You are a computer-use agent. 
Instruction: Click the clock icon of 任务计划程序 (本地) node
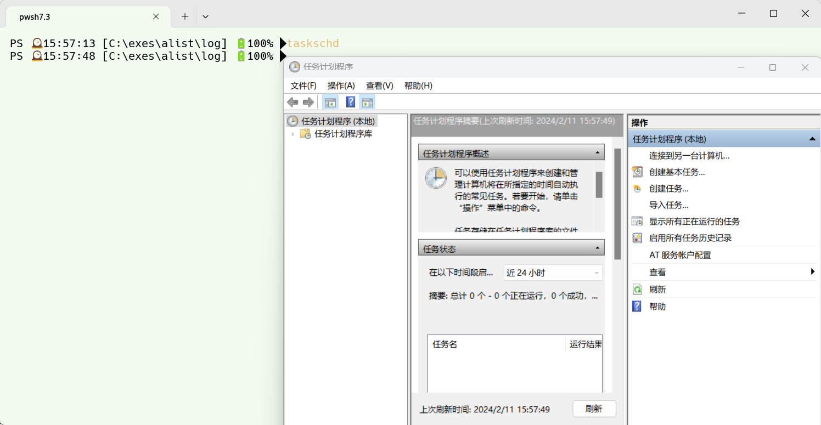click(293, 121)
